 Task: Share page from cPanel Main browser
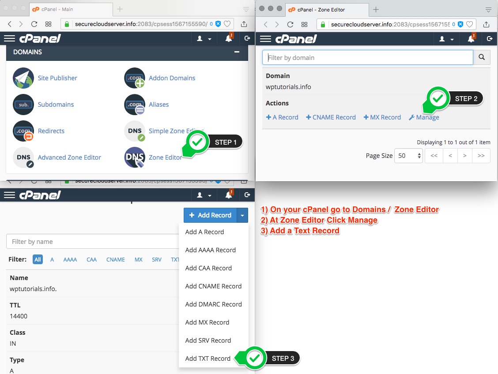point(244,24)
